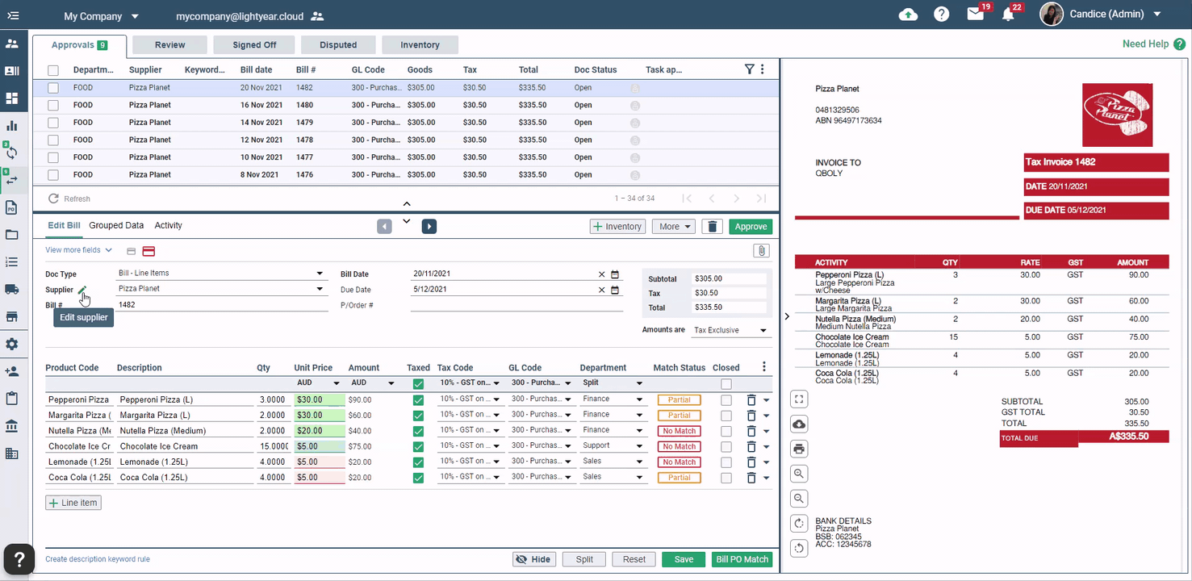The image size is (1192, 581).
Task: Click P/Order # input field
Action: pos(517,305)
